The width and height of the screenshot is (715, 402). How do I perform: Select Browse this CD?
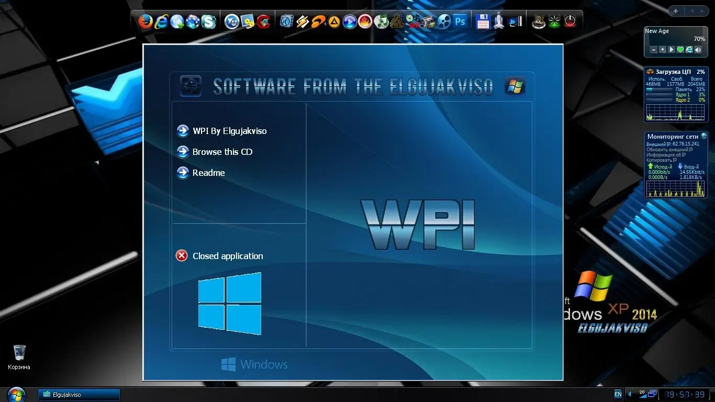pos(215,152)
